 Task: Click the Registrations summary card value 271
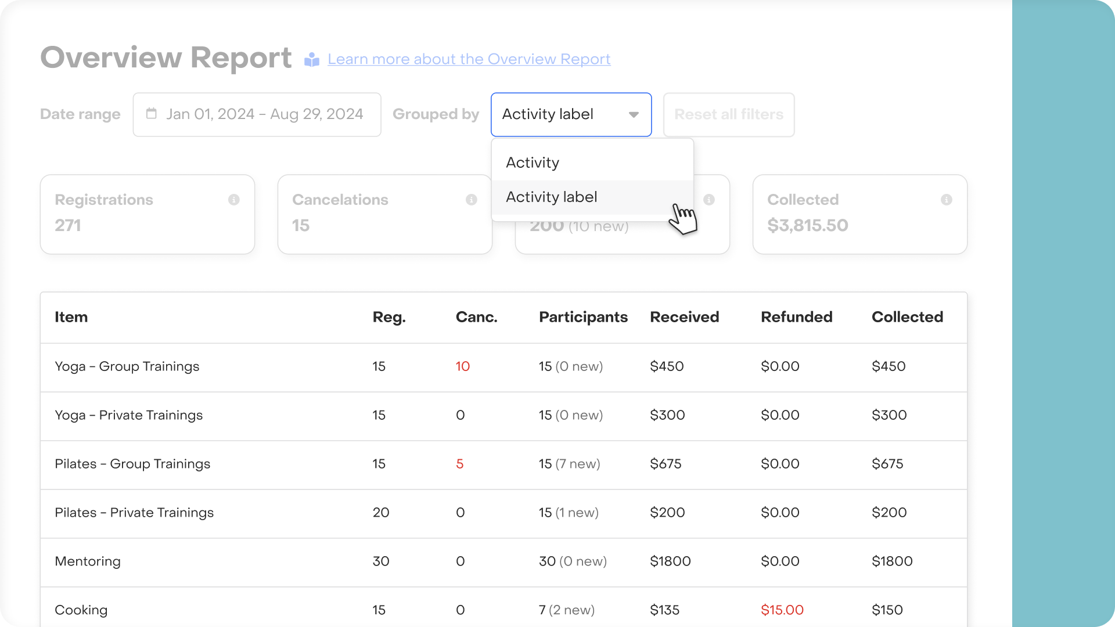[68, 225]
